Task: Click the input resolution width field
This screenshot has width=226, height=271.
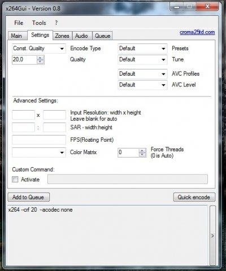Action: [24, 115]
